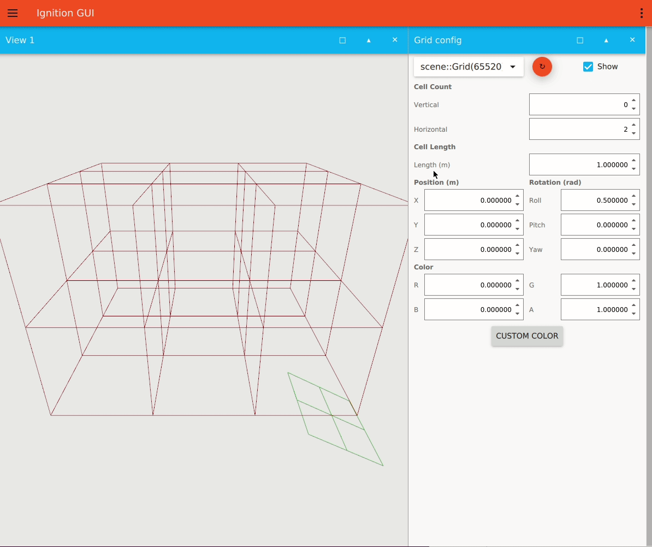This screenshot has width=652, height=547.
Task: Open the hamburger menu
Action: (x=13, y=13)
